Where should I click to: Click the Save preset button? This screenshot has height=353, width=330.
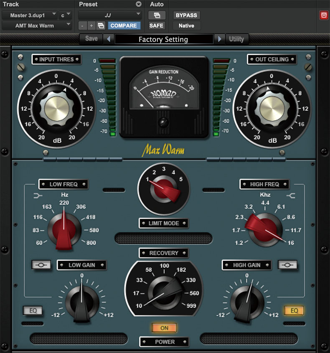coord(91,39)
